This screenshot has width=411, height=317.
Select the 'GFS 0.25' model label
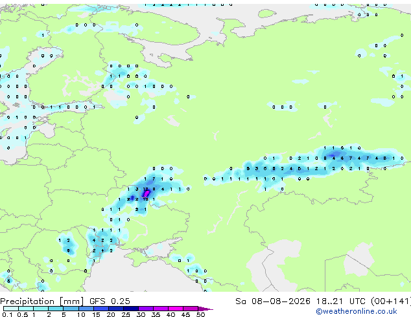tap(110, 301)
